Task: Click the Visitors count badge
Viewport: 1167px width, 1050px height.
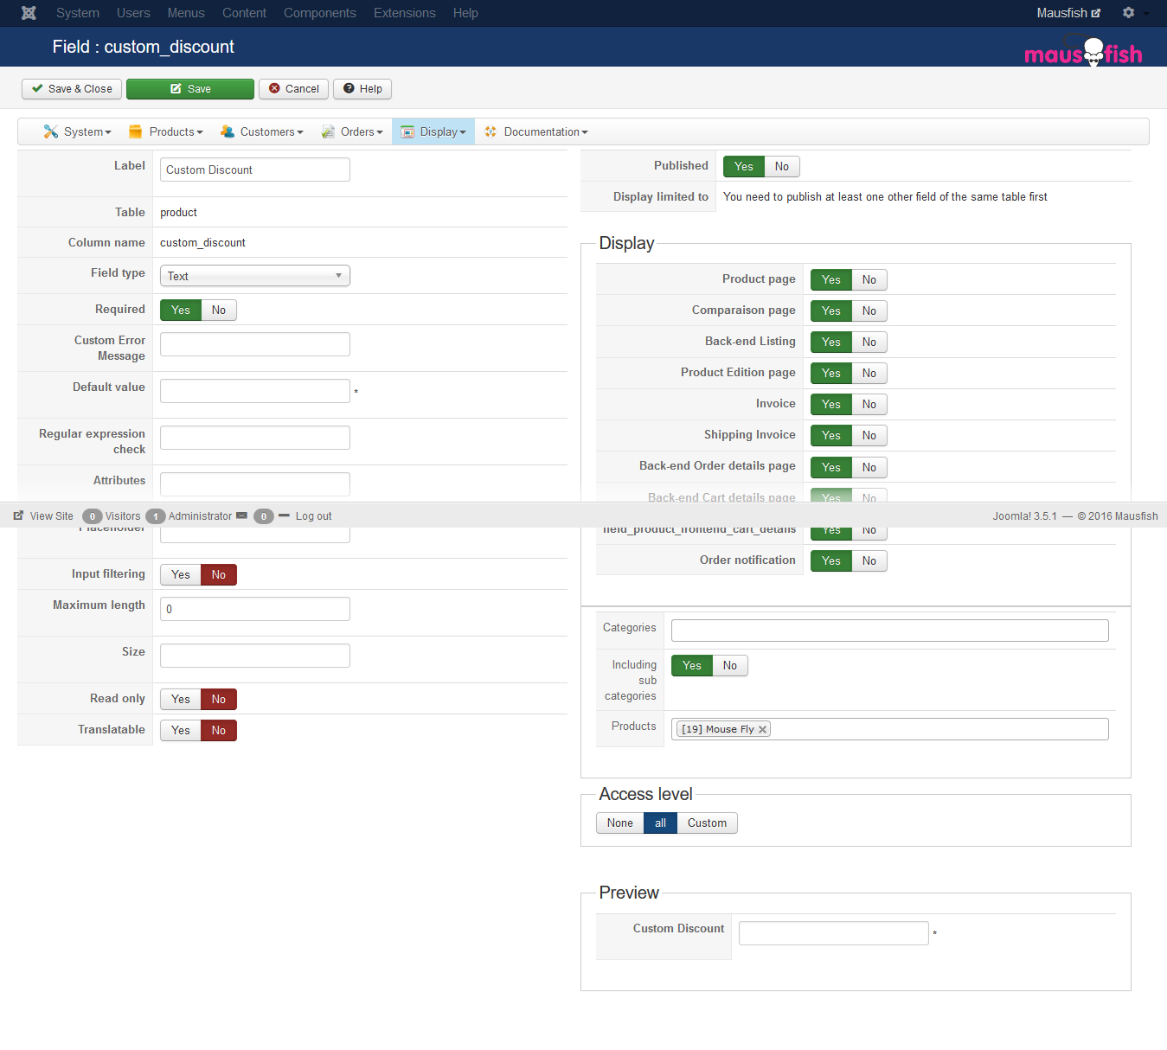Action: [93, 516]
